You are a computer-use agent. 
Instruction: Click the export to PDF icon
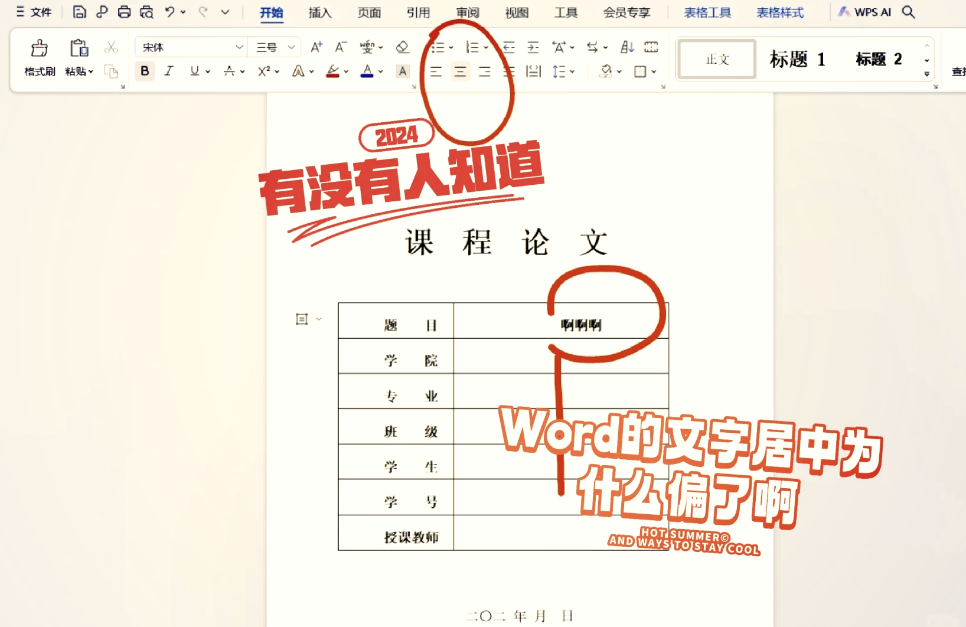(x=102, y=12)
